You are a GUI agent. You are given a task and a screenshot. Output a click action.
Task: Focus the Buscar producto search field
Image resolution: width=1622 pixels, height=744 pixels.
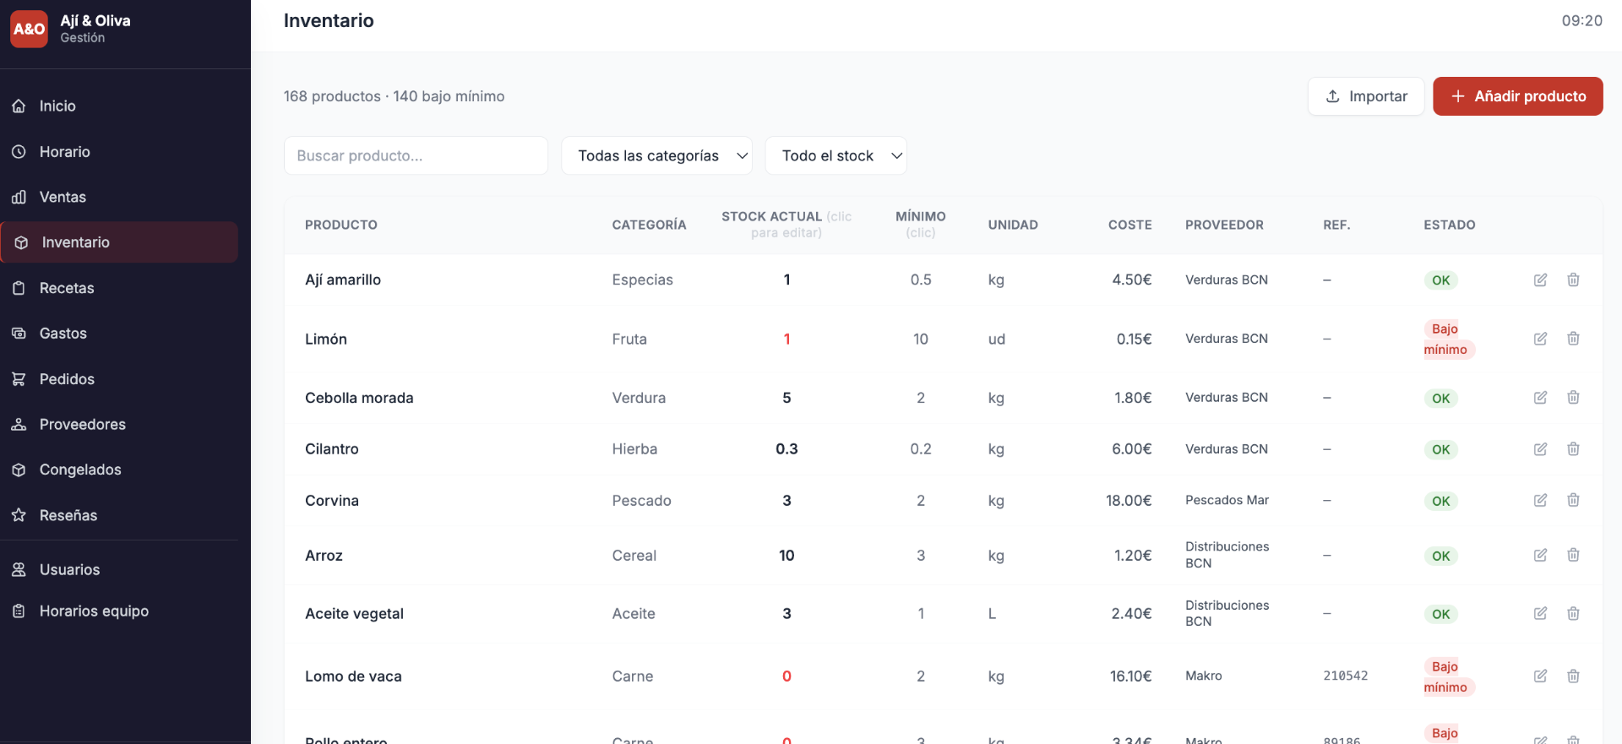point(416,155)
